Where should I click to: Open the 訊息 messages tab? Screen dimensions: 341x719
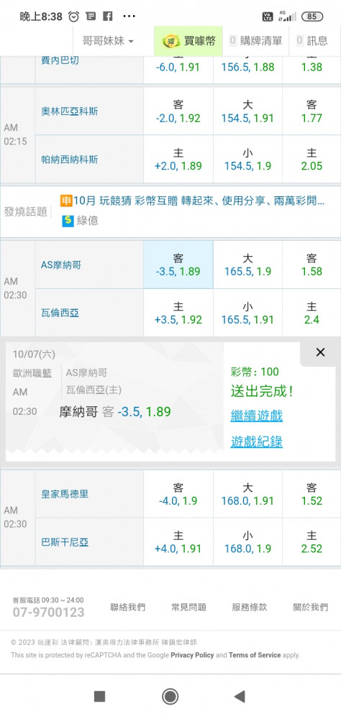coord(312,41)
